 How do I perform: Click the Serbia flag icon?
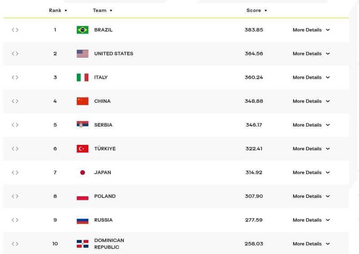[83, 125]
